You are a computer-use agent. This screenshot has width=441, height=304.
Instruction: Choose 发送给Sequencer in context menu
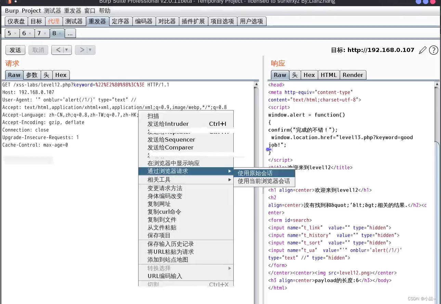click(x=186, y=140)
